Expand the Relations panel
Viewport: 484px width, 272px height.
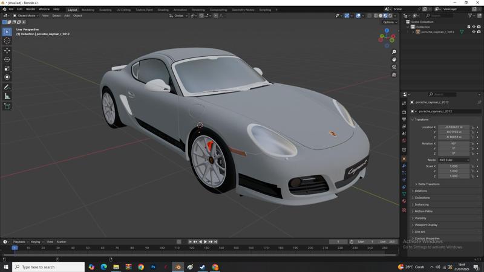pyautogui.click(x=420, y=191)
